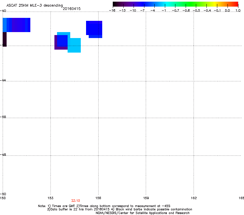Click the date label 20160415 under title
244x215 pixels.
pos(72,9)
